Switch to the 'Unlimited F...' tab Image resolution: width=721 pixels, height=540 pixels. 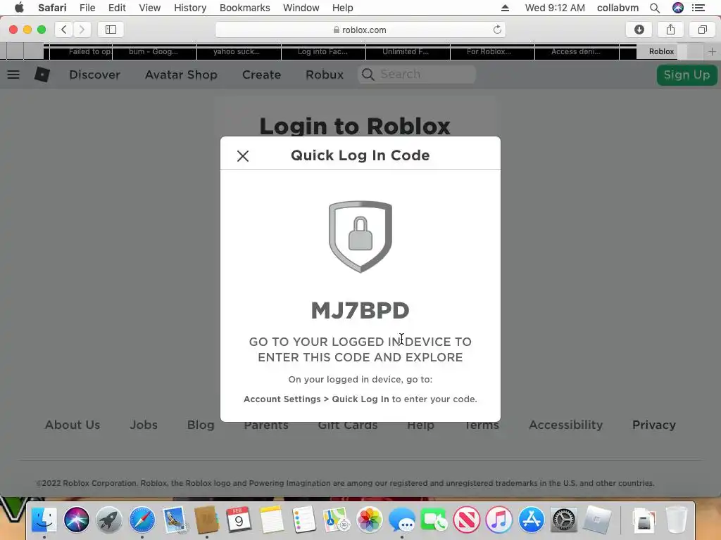pos(408,51)
